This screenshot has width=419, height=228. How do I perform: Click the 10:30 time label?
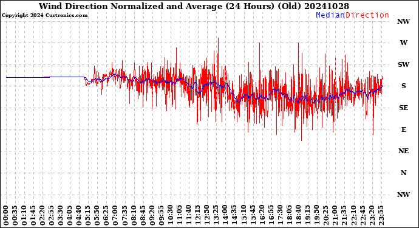coord(171,216)
